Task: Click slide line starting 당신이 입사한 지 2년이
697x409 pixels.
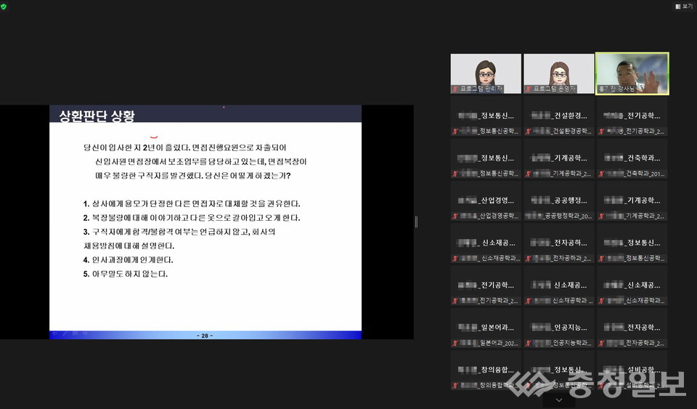Action: (185, 147)
